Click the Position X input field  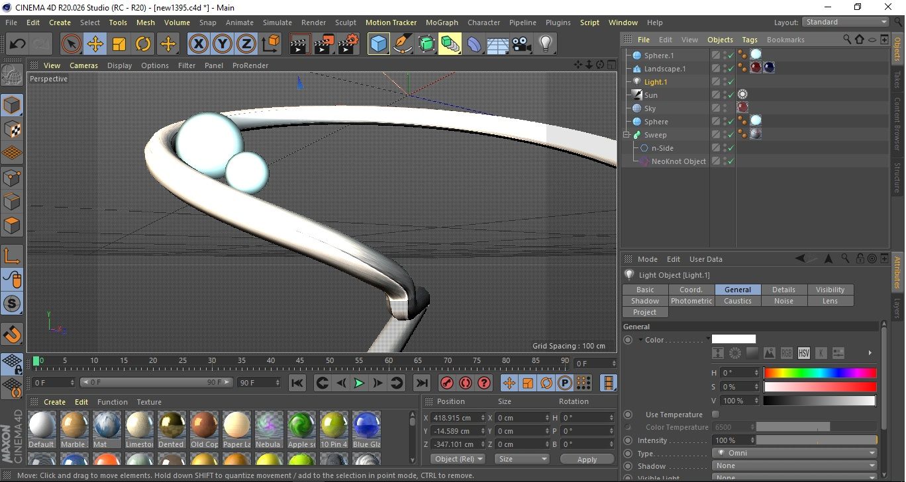click(457, 418)
